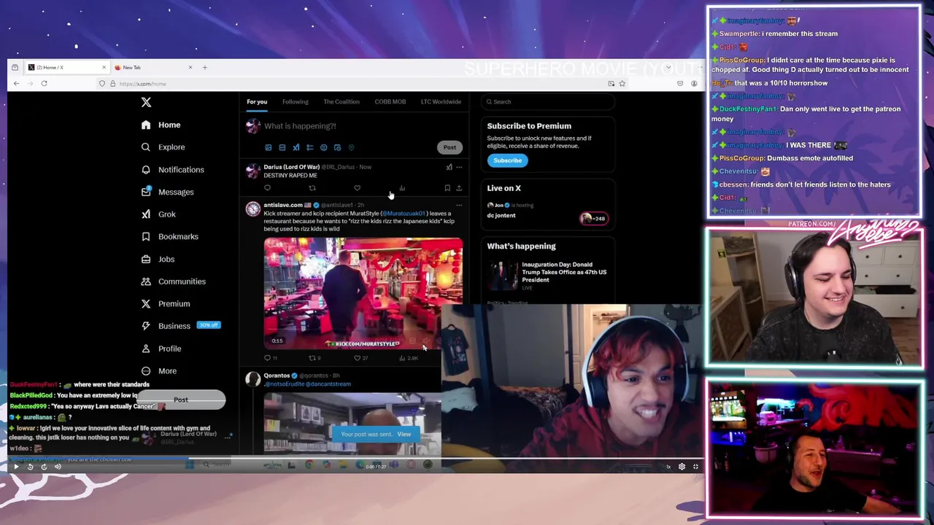Click the location pin in compose toolbar
Viewport: 934px width, 525px height.
(x=351, y=147)
